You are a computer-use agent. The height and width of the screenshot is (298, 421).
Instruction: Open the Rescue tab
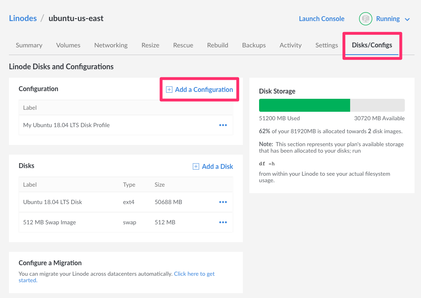point(183,45)
